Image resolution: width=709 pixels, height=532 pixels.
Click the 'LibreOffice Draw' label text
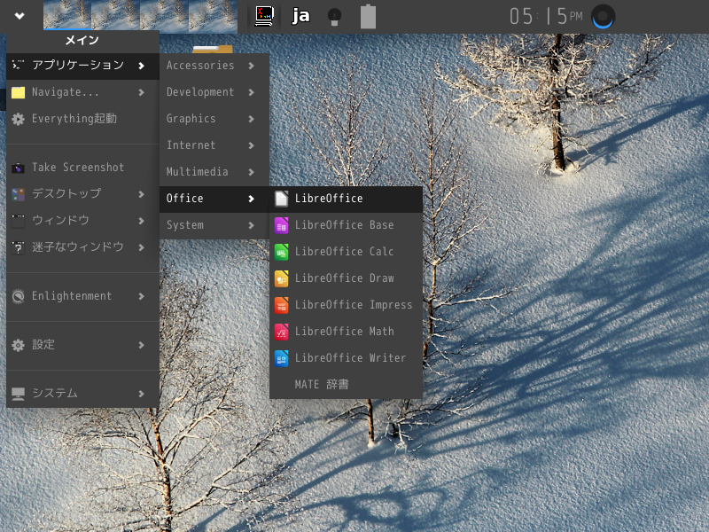click(x=344, y=278)
